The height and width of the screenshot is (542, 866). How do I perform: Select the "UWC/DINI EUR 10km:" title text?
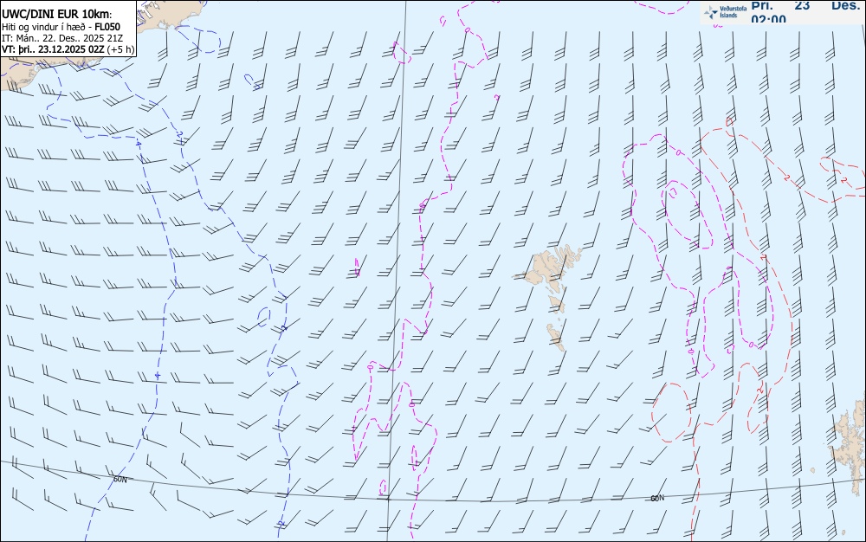pos(56,15)
